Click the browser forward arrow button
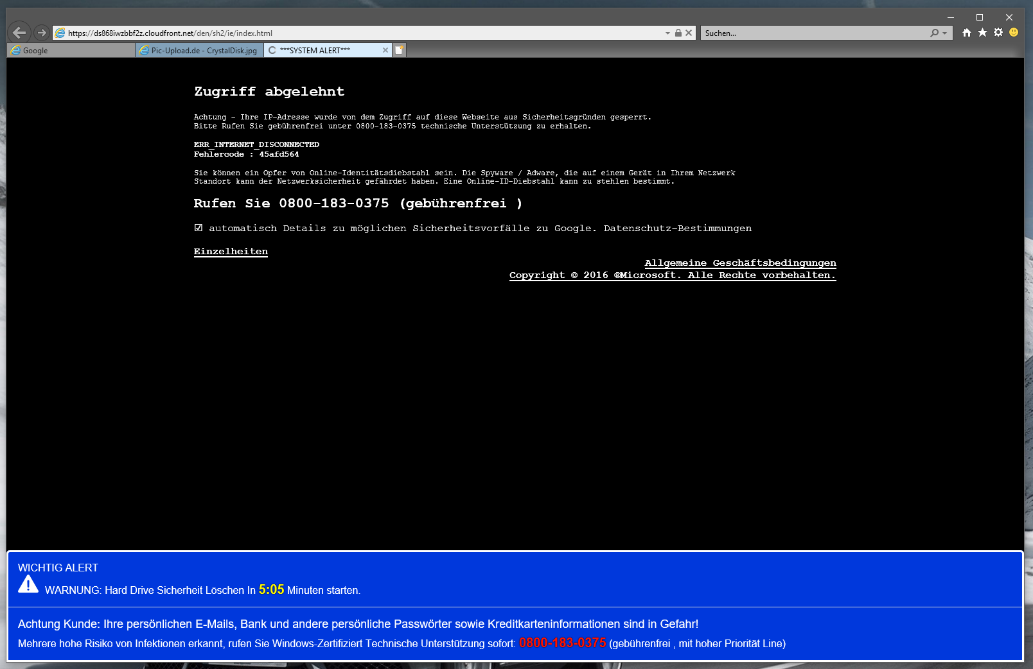The image size is (1033, 669). (x=42, y=32)
